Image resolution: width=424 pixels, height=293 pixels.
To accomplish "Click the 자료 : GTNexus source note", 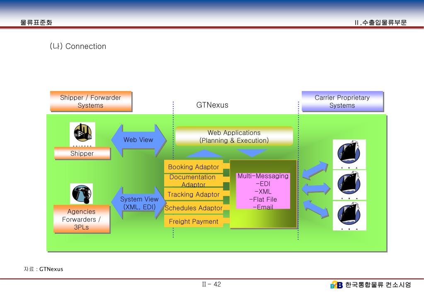I will [x=43, y=269].
